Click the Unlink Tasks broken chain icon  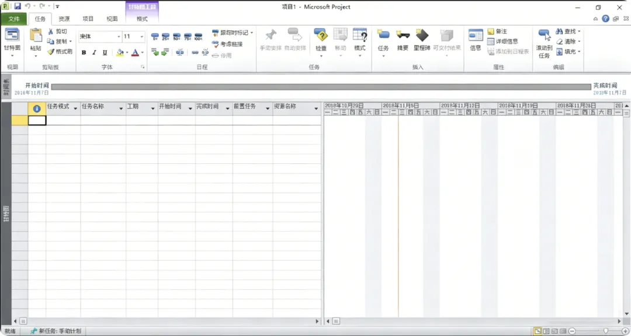(205, 52)
